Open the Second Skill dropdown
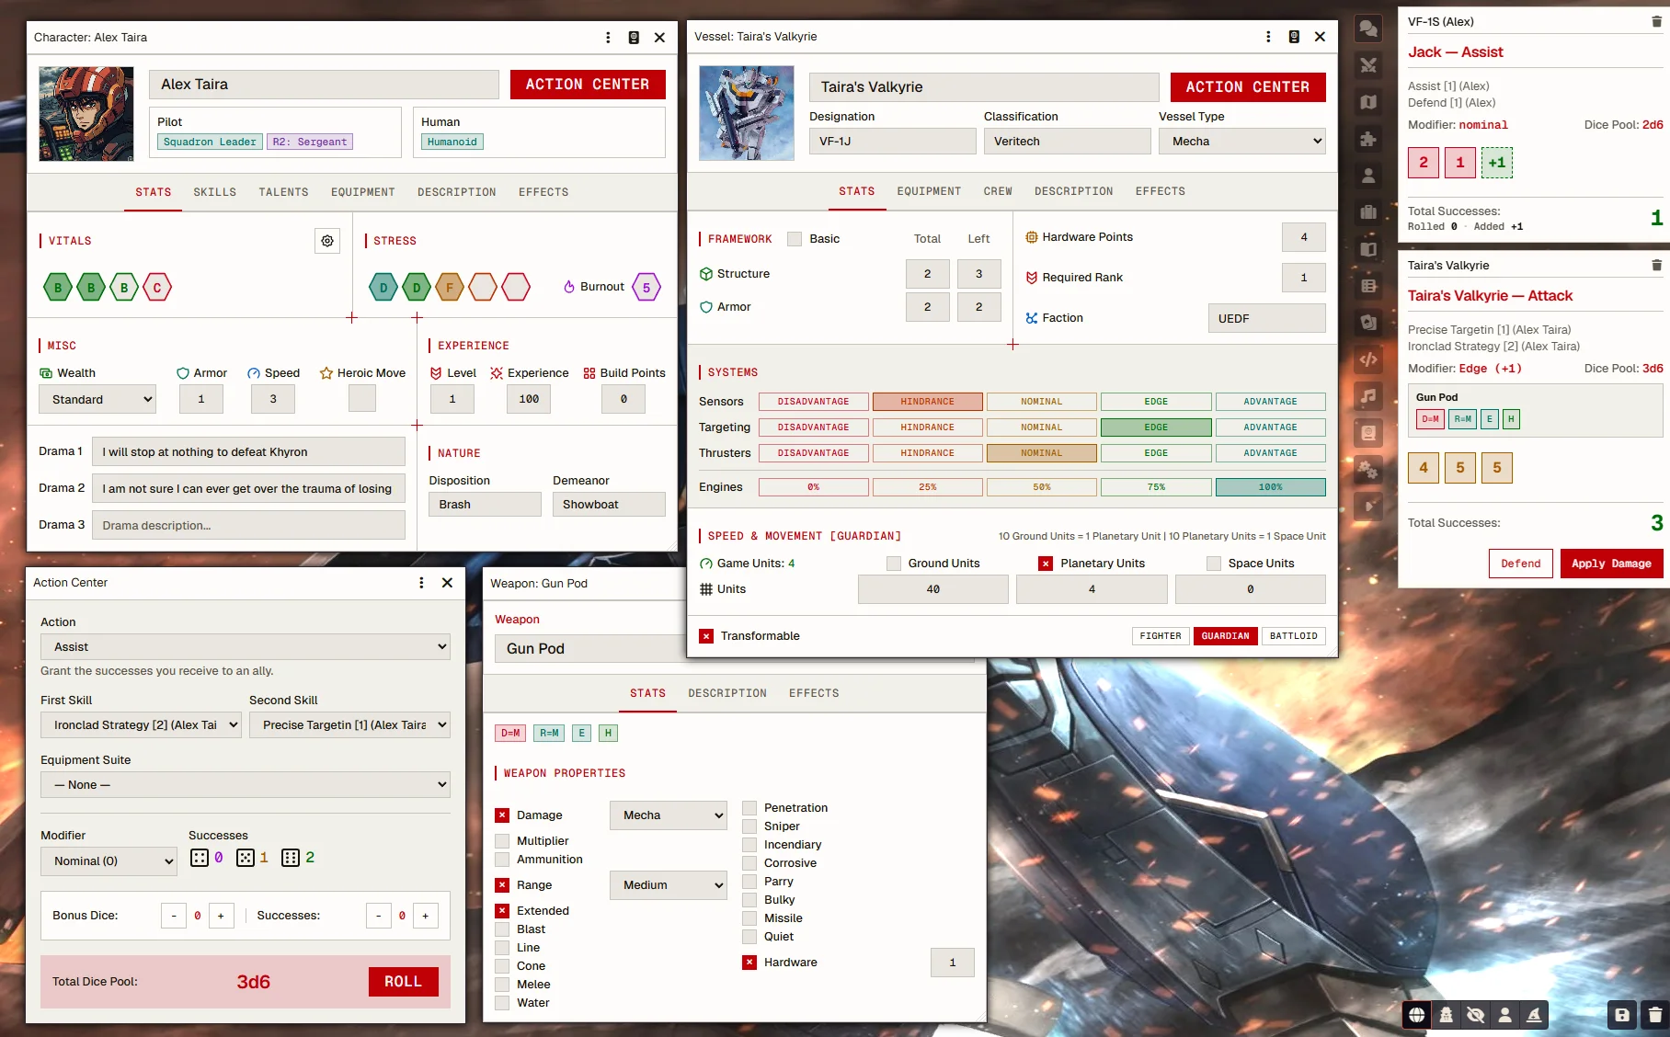Screen dimensions: 1670x1037 click(350, 725)
